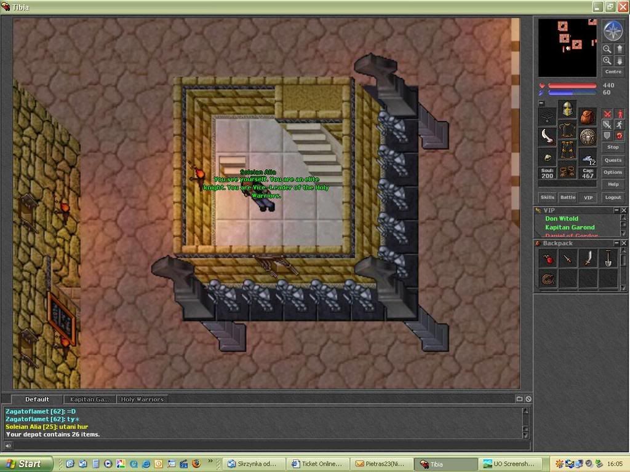Centre the minimap

pyautogui.click(x=613, y=71)
